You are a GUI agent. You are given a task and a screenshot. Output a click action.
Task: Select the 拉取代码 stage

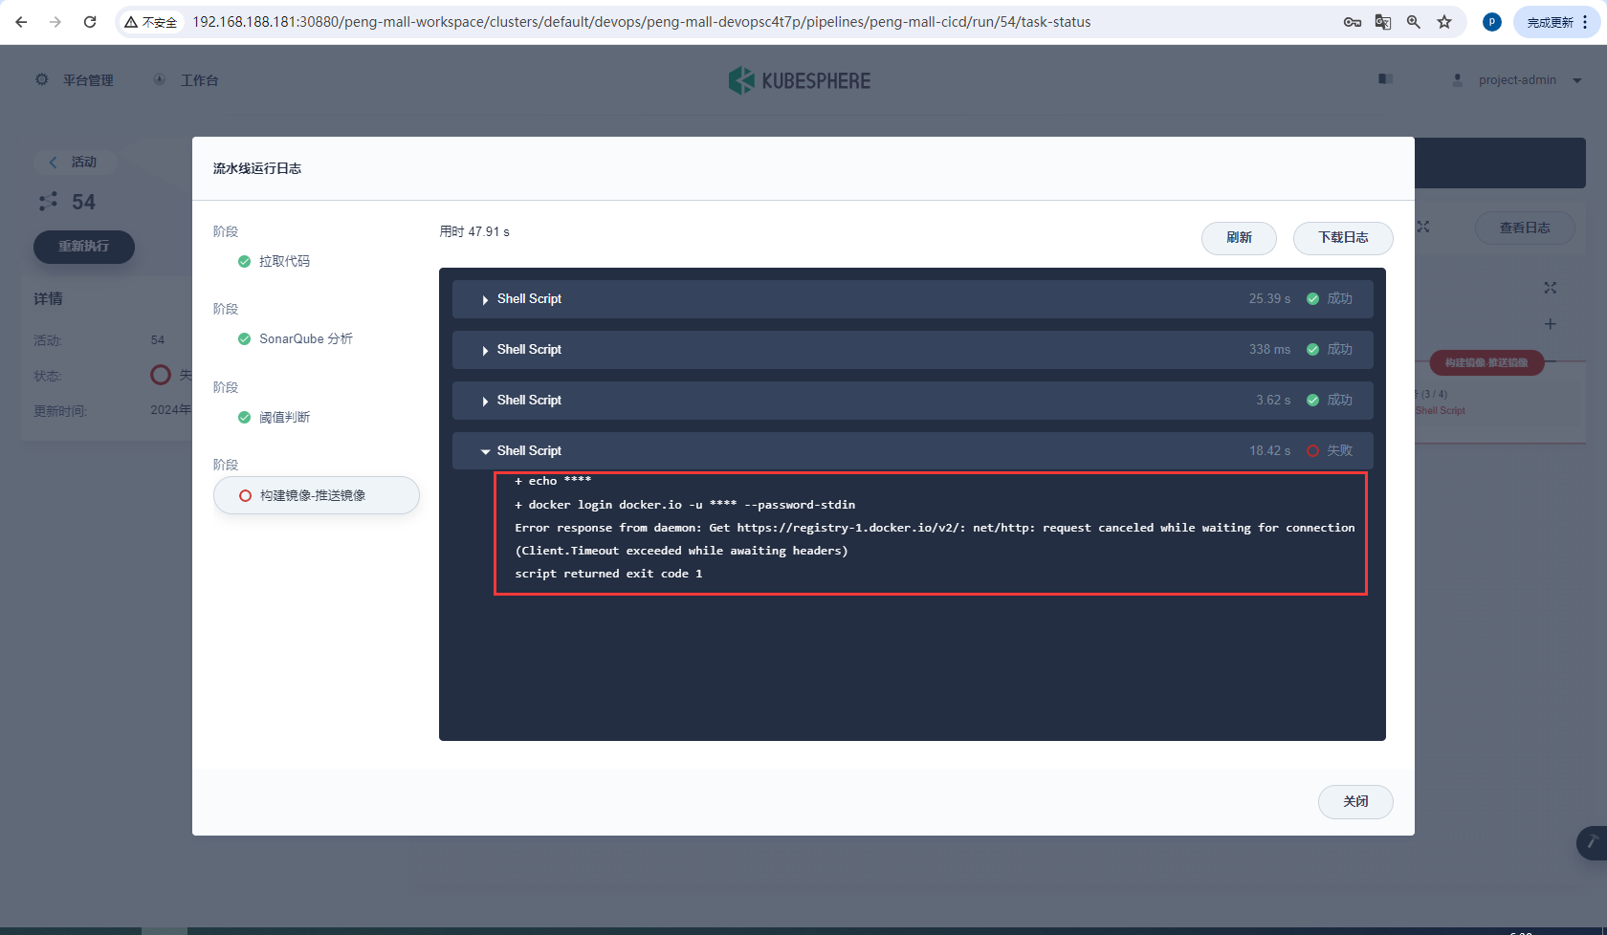tap(275, 261)
